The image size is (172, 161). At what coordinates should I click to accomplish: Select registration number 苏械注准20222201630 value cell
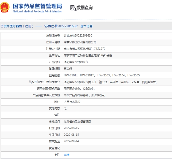tap(78, 36)
